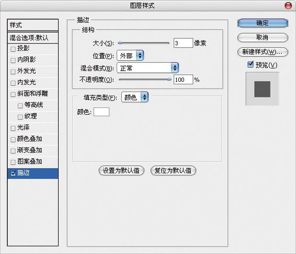Enable the 内阴影 inner shadow checkbox
Image resolution: width=296 pixels, height=254 pixels.
click(13, 60)
